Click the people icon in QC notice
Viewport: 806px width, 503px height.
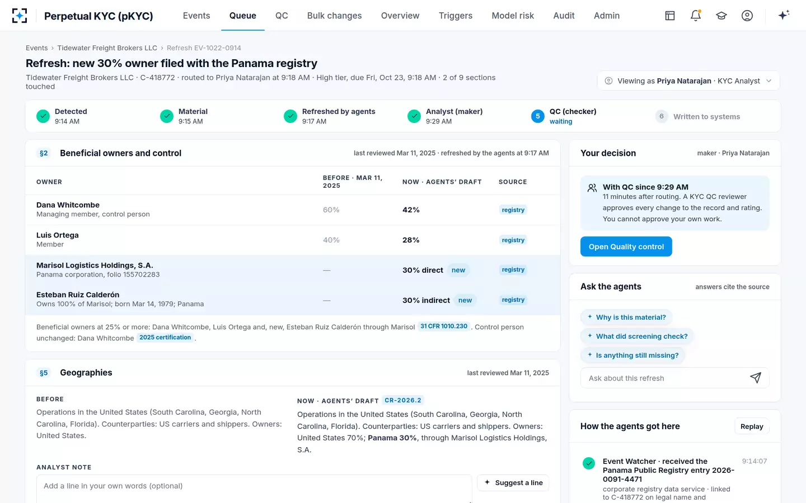pyautogui.click(x=592, y=188)
